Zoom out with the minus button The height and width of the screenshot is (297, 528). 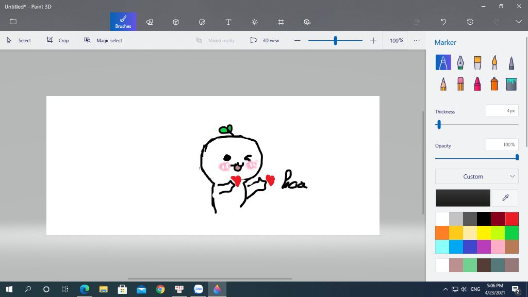click(297, 41)
